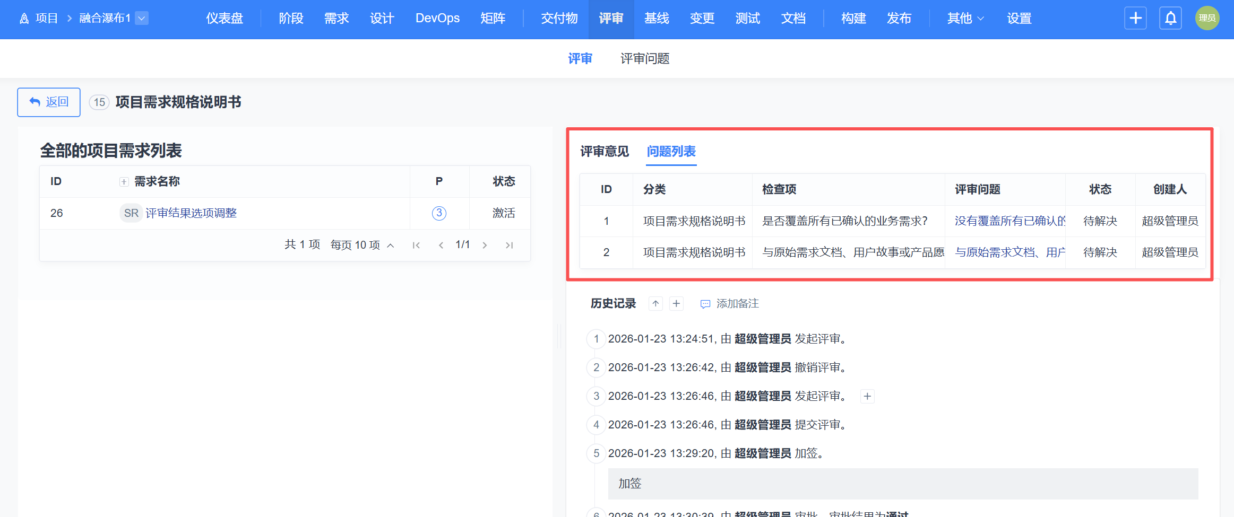The height and width of the screenshot is (517, 1234).
Task: Click the plus create icon in top bar
Action: coord(1135,19)
